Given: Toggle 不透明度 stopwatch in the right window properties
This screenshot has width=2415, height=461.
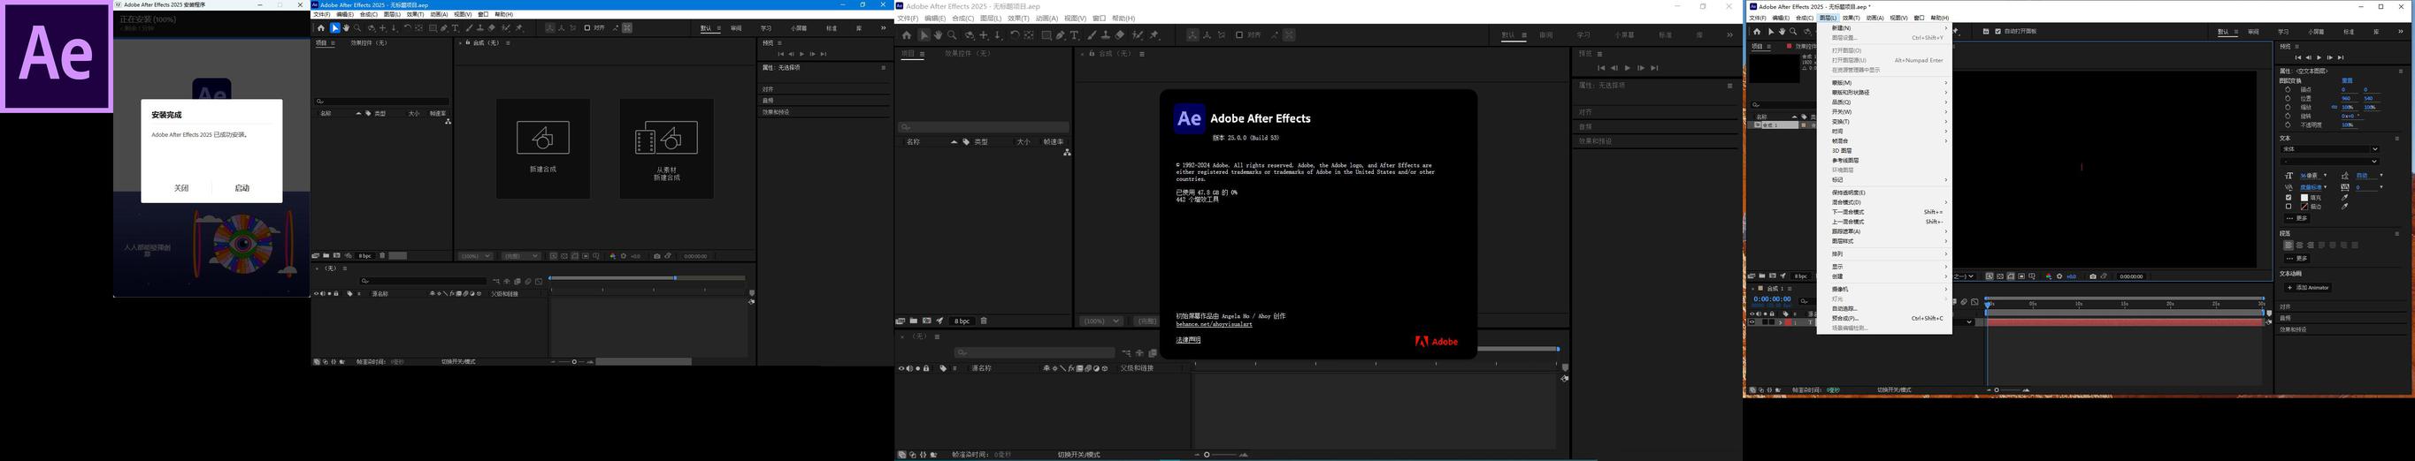Looking at the screenshot, I should [2288, 125].
